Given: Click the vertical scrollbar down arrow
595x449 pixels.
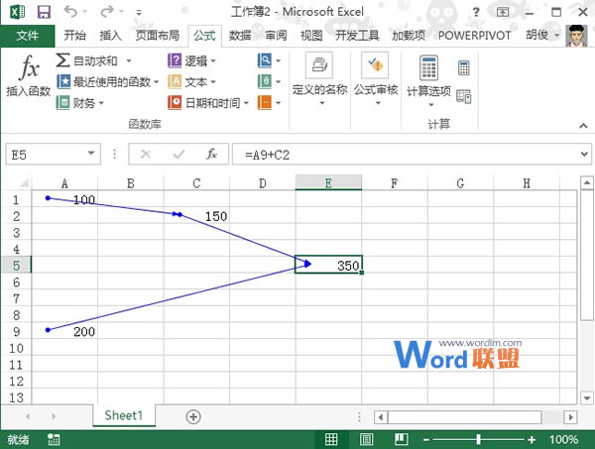Looking at the screenshot, I should point(587,398).
